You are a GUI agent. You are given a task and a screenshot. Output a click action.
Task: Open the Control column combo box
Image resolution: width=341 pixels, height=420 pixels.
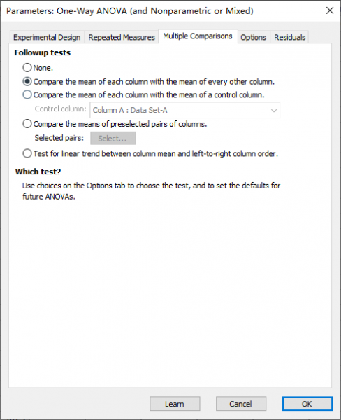(x=184, y=110)
